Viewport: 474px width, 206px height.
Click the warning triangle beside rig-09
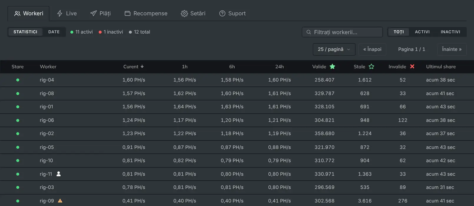coord(60,201)
